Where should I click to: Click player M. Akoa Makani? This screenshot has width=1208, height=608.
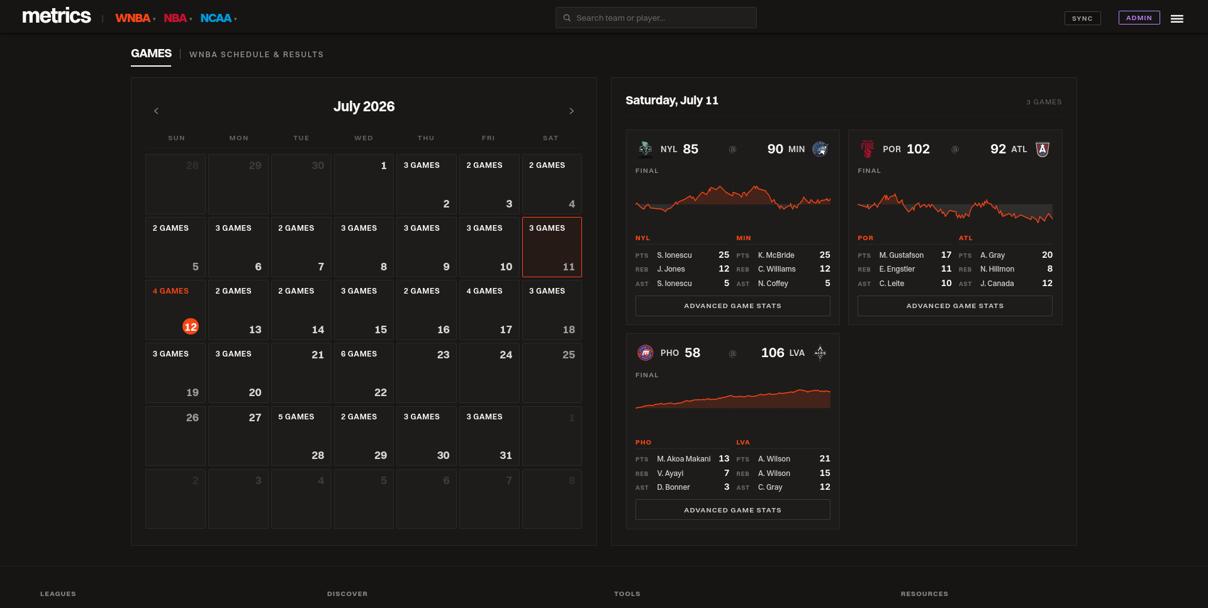pyautogui.click(x=683, y=459)
